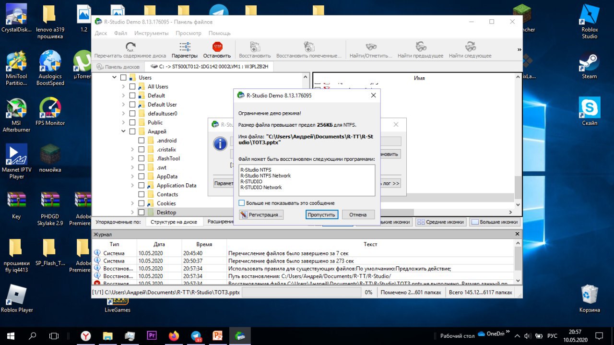The image size is (614, 345).
Task: Tick the AppData folder checkbox
Action: tap(142, 176)
